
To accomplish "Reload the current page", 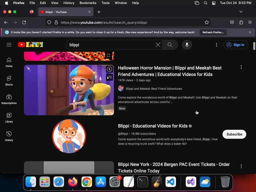I will [24, 22].
